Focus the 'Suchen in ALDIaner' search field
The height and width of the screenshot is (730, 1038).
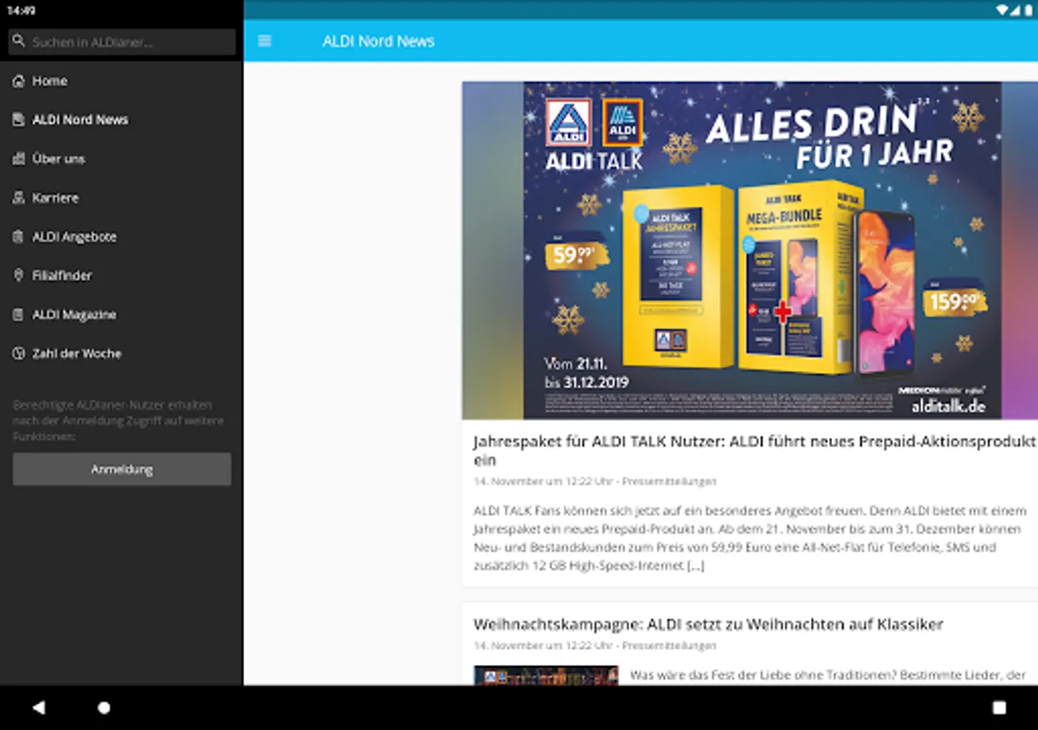click(122, 41)
